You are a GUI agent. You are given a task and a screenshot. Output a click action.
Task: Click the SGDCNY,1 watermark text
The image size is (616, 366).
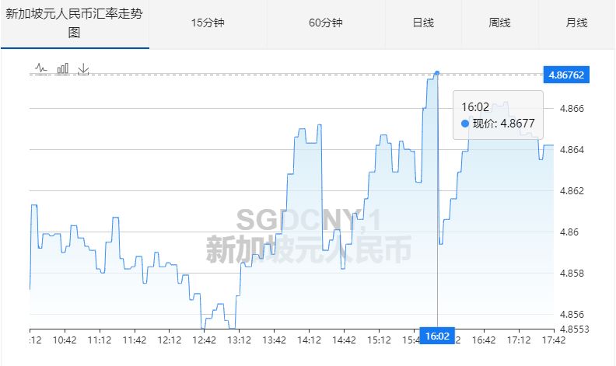pyautogui.click(x=309, y=220)
